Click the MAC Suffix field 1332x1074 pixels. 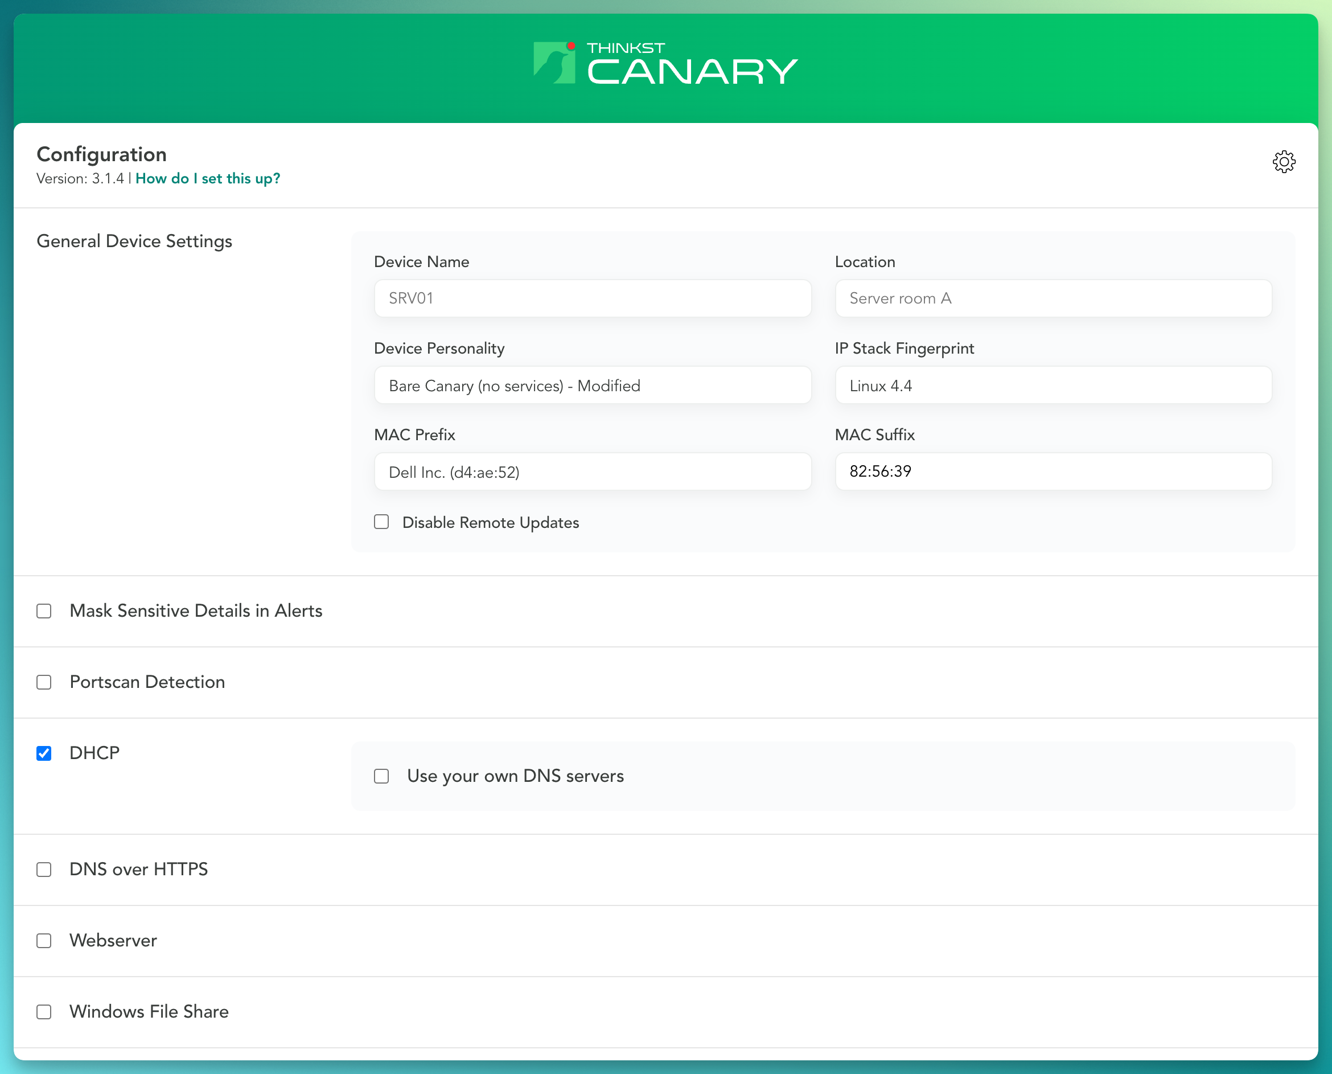pos(1053,472)
